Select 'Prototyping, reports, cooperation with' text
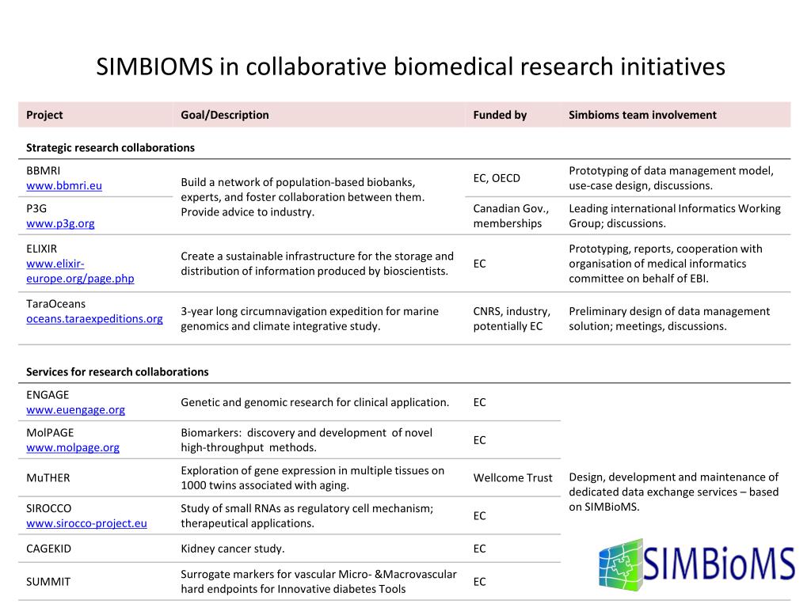811x608 pixels. [x=665, y=264]
